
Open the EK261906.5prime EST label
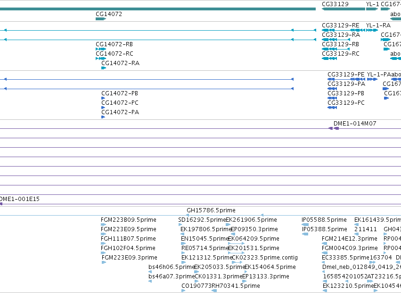coord(252,220)
